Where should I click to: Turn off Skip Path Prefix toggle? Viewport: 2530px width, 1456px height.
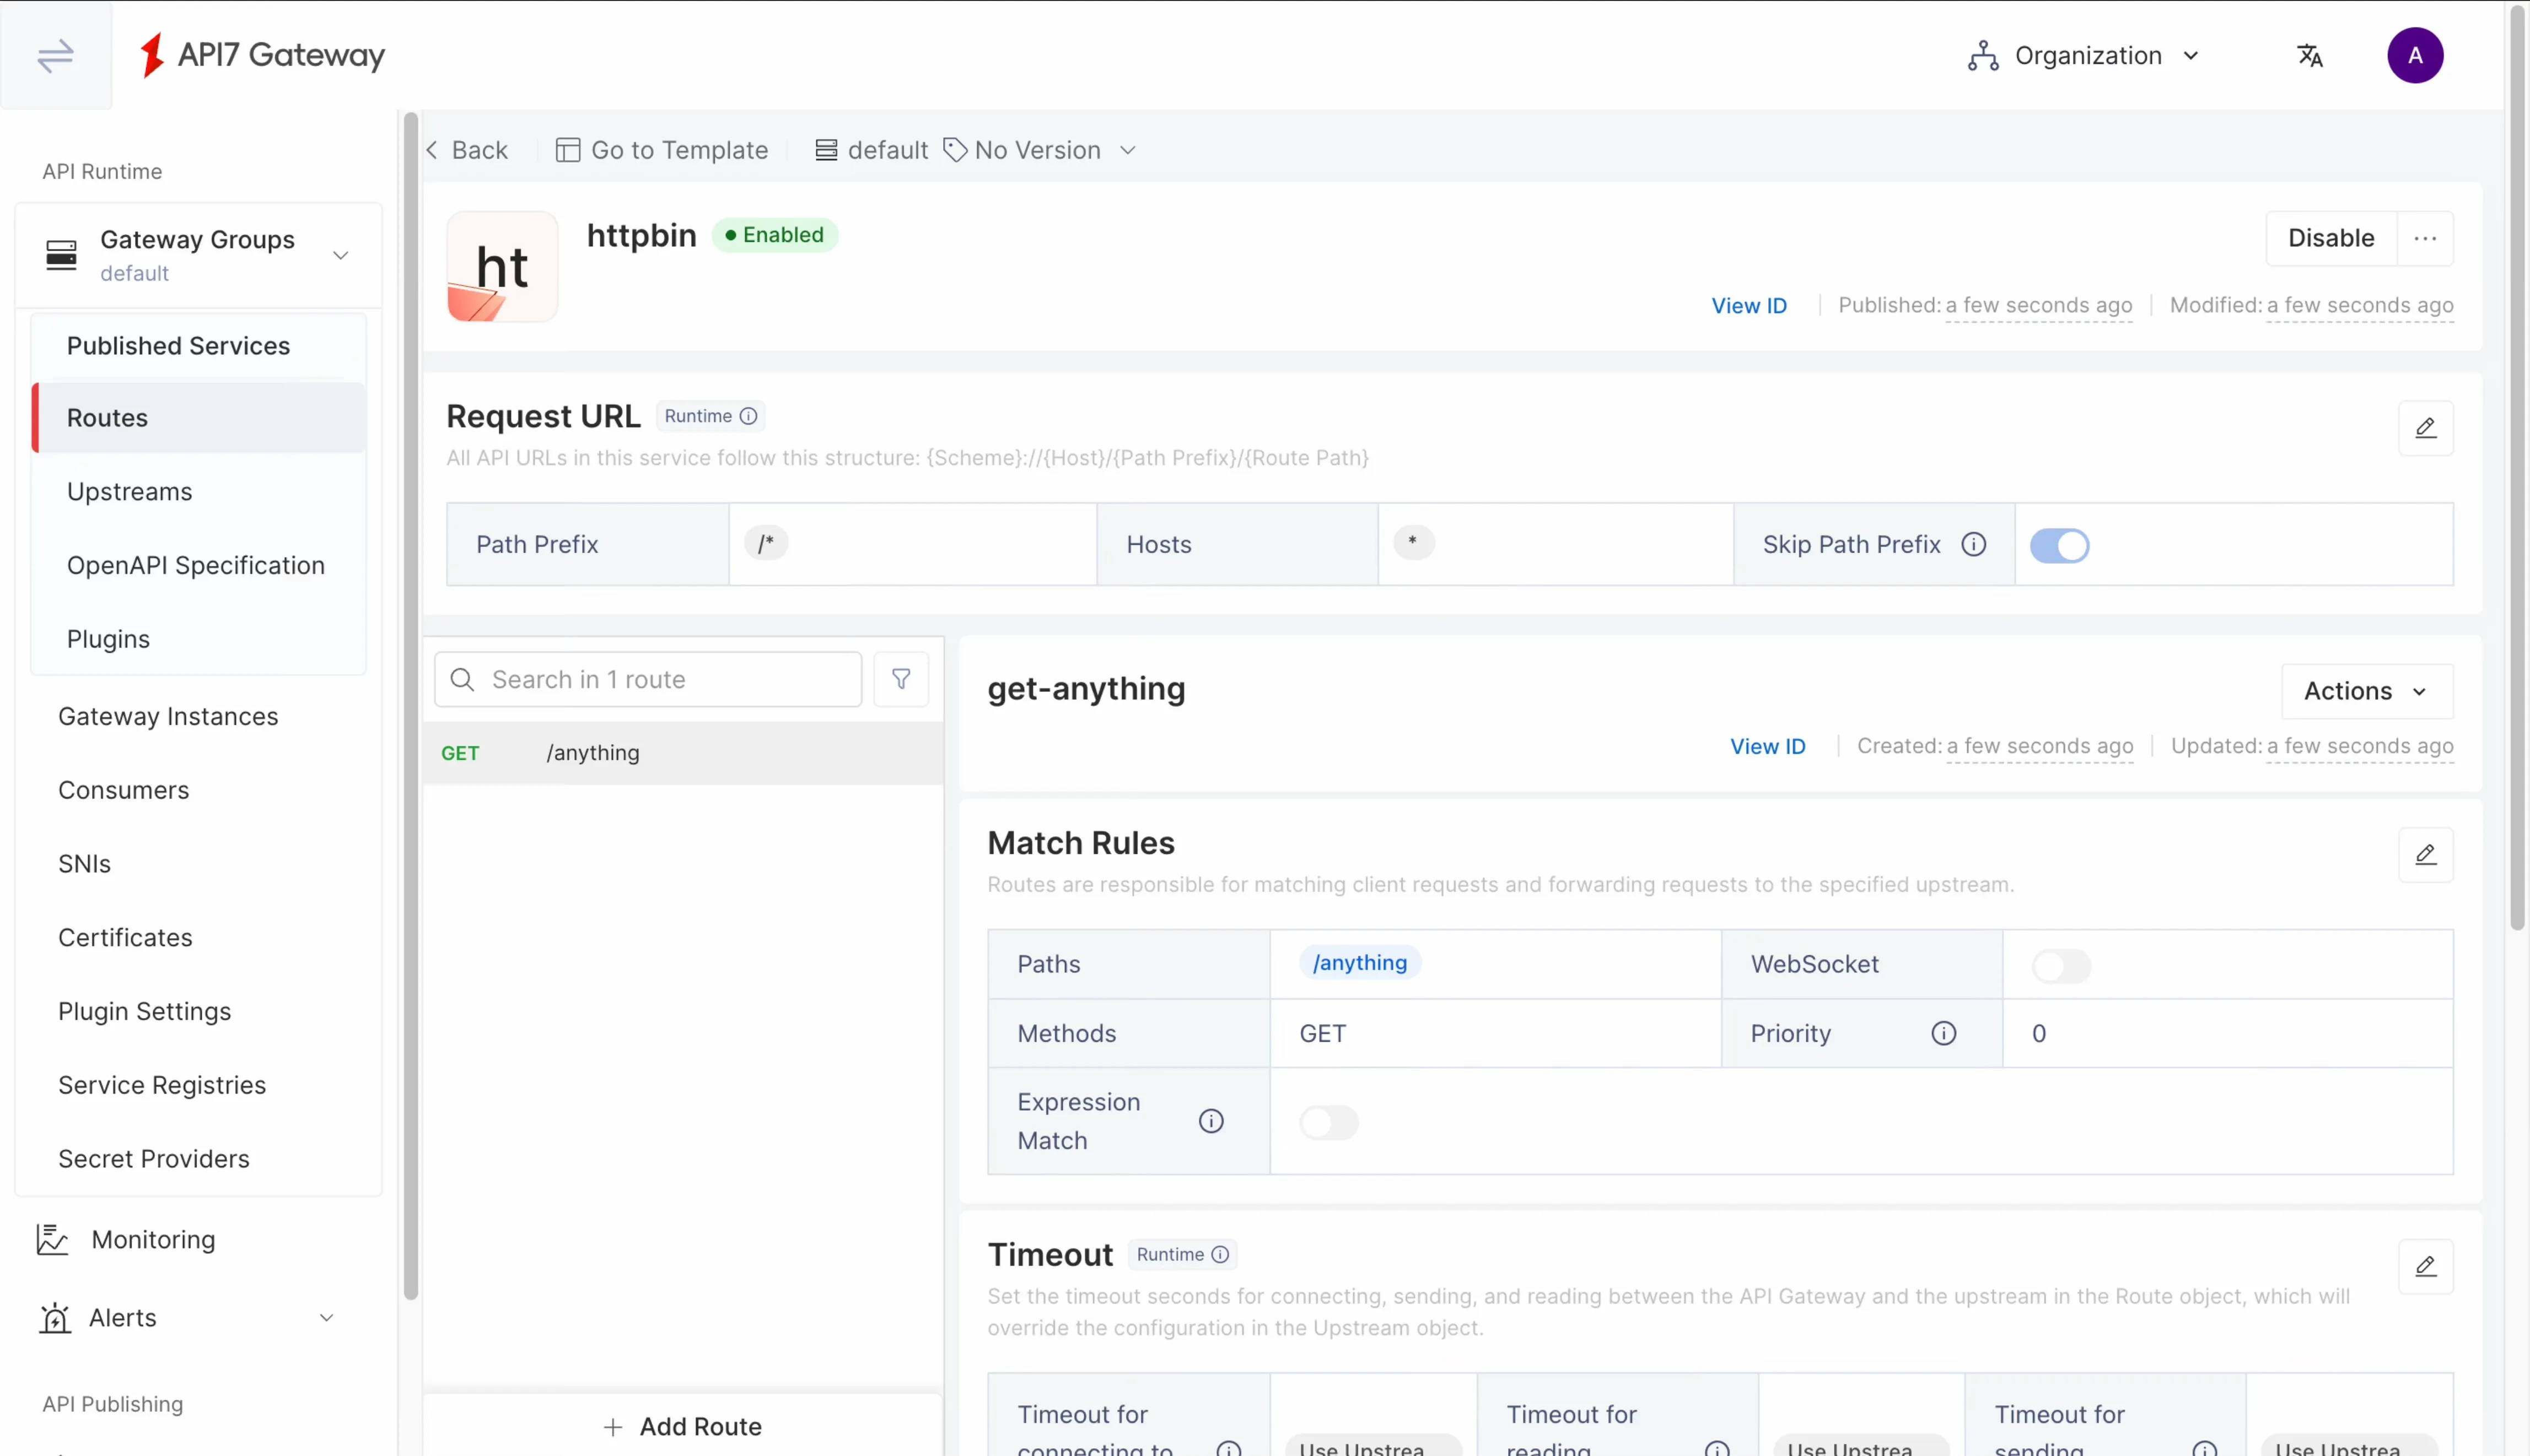tap(2059, 546)
